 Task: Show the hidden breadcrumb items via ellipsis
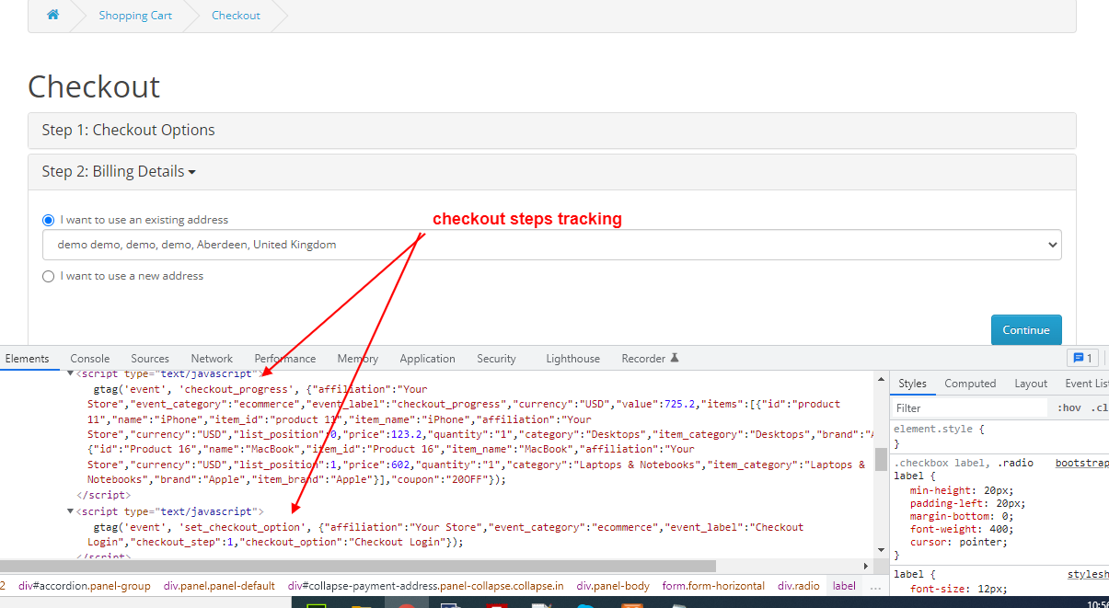tap(874, 586)
